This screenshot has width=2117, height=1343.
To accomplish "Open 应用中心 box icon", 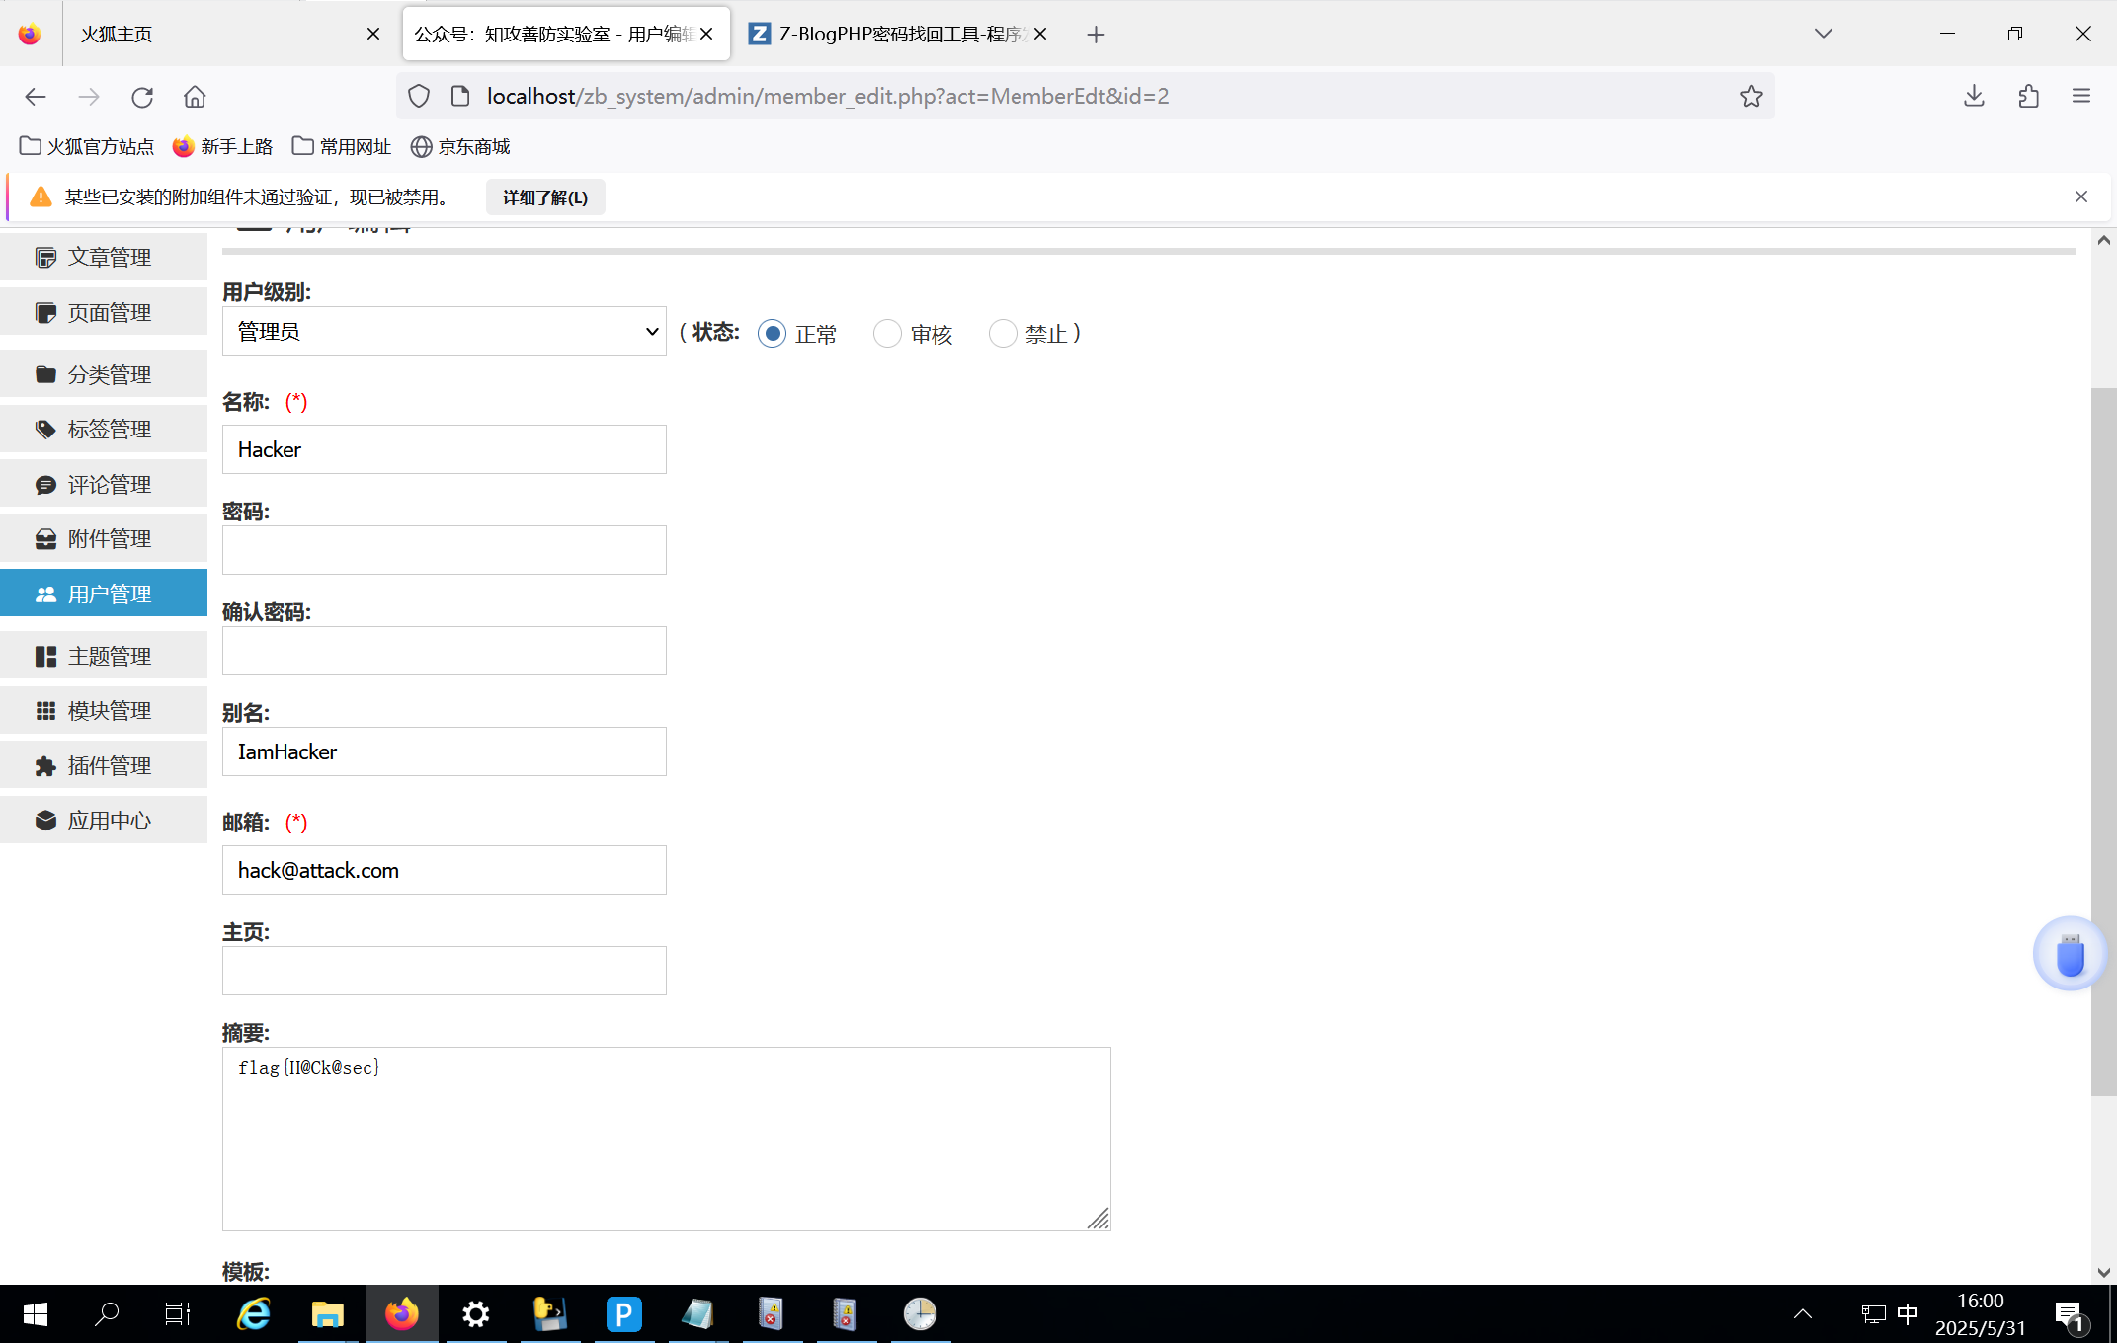I will pyautogui.click(x=45, y=821).
